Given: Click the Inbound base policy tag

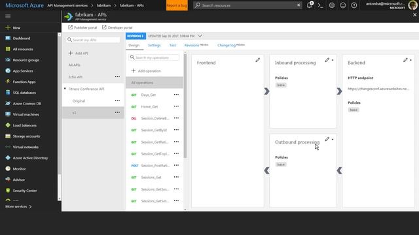Looking at the screenshot, I should [281, 85].
